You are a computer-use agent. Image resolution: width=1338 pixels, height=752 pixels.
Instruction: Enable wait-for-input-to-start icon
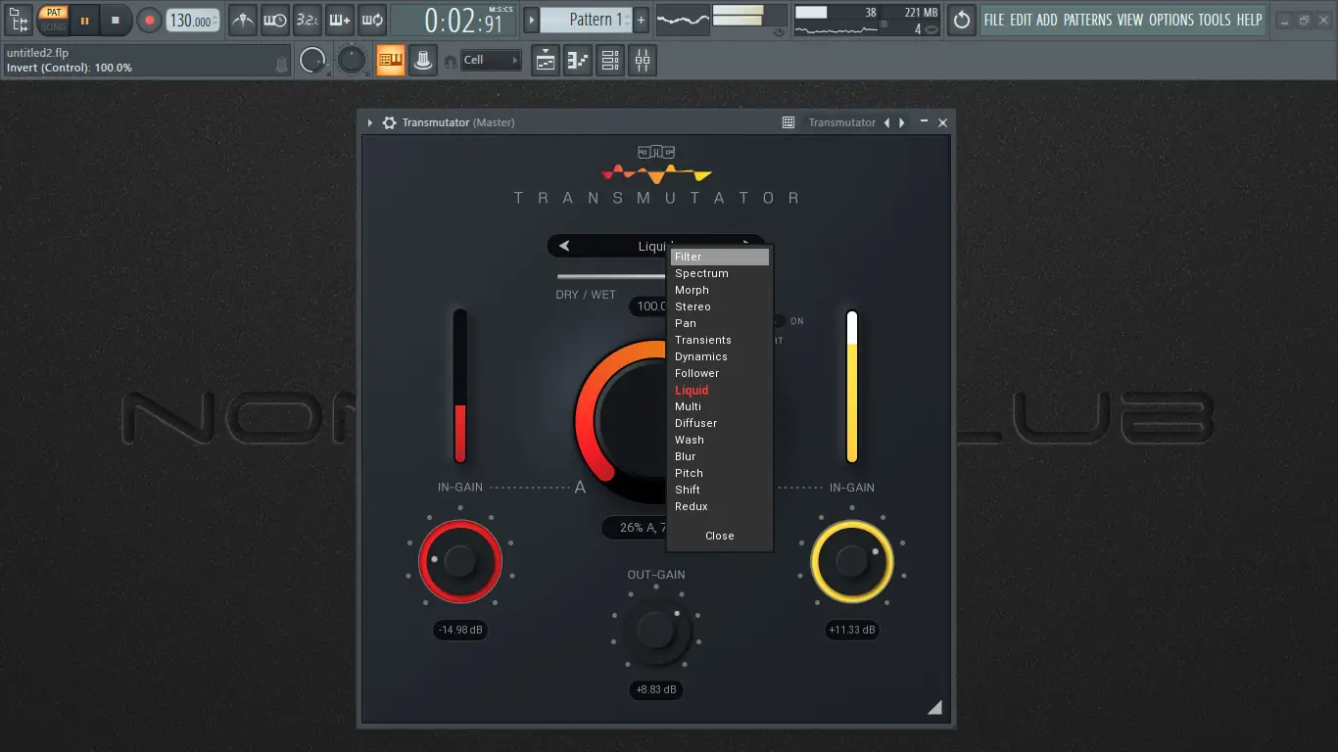click(275, 20)
